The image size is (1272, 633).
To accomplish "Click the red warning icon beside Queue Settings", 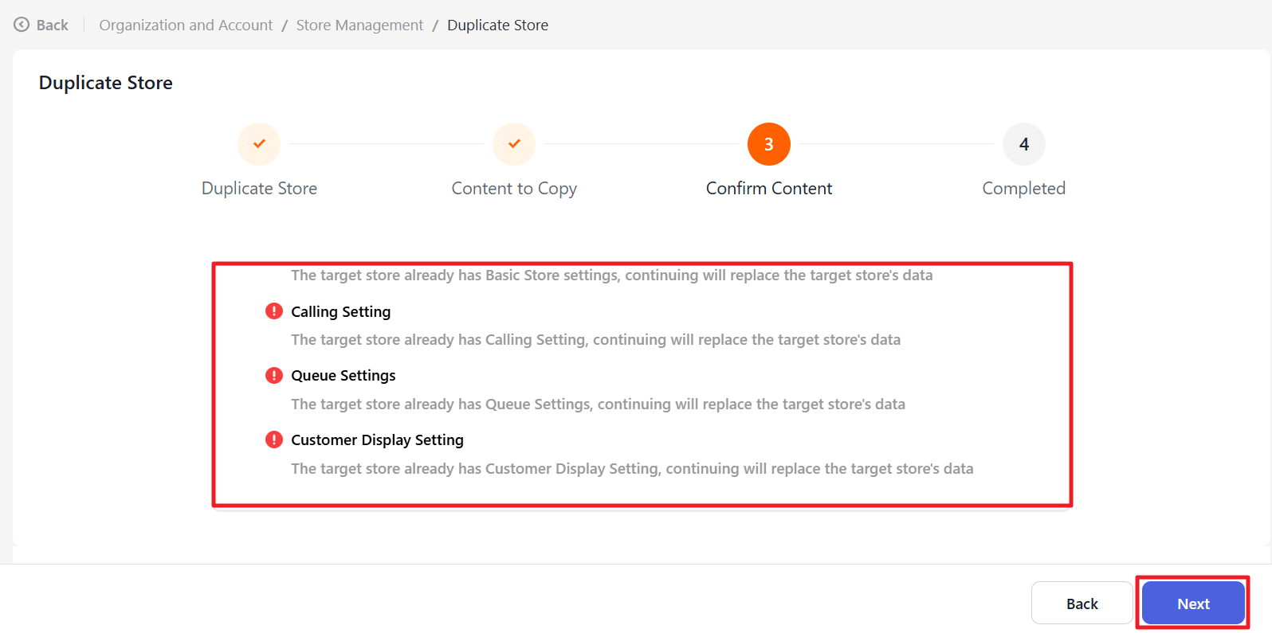I will click(274, 375).
